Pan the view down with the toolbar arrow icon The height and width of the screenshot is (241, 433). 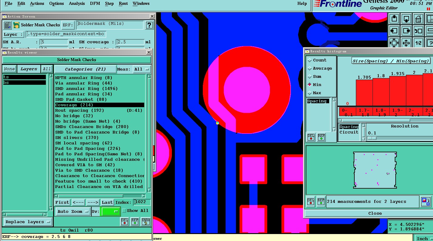406,19
